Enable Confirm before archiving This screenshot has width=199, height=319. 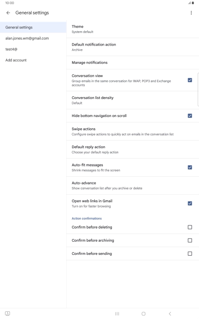[x=190, y=240]
